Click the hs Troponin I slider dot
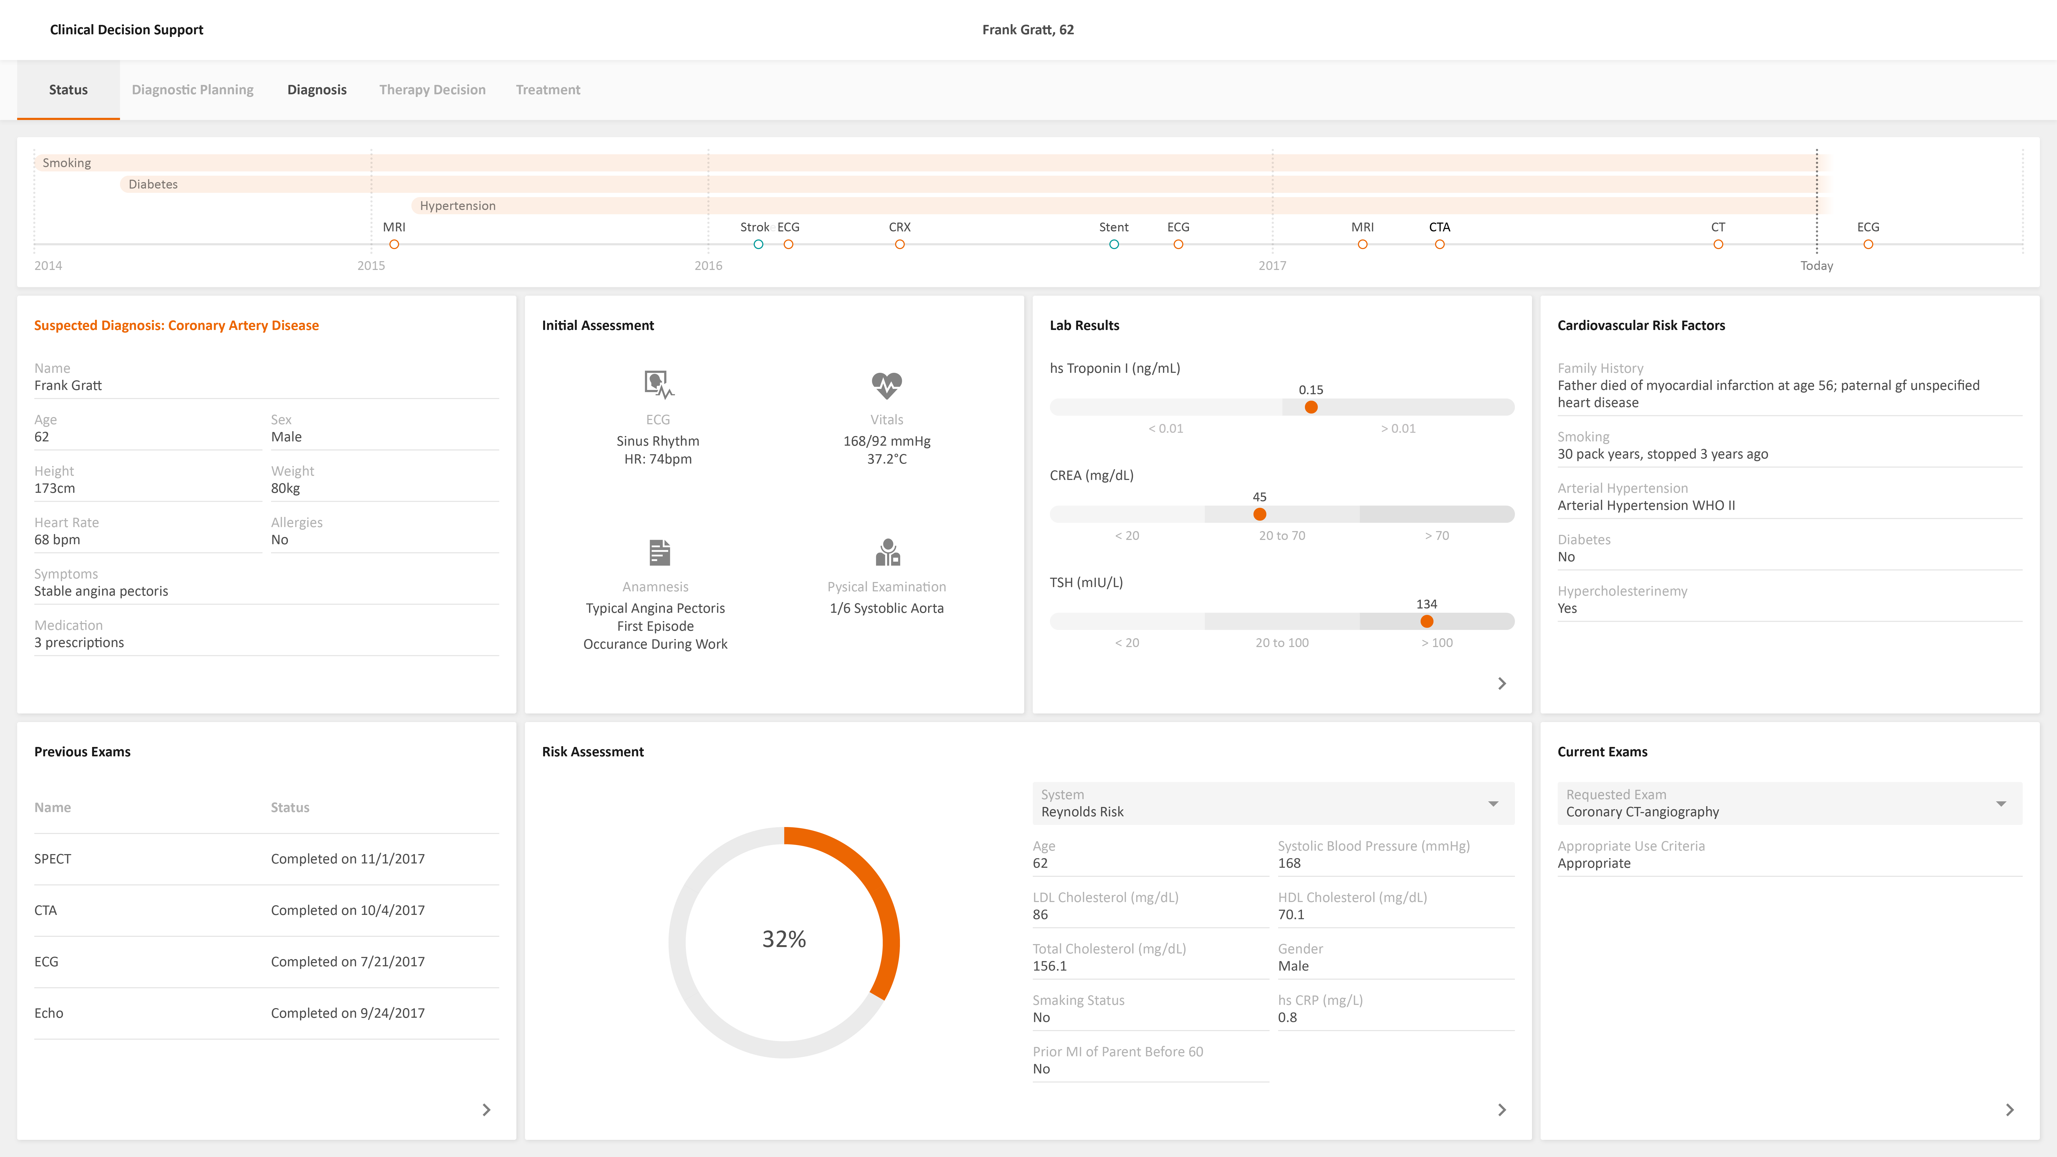 coord(1311,407)
